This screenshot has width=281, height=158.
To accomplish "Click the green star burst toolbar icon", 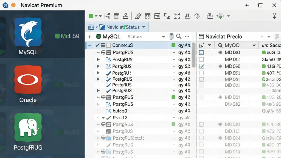I will pos(220,16).
